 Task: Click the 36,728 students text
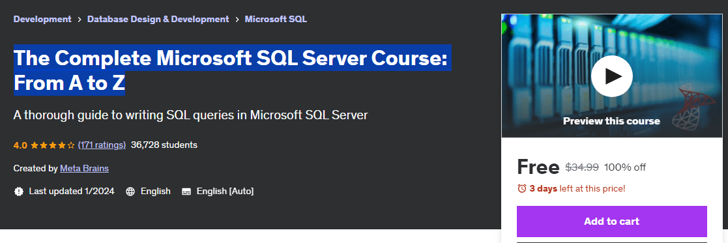point(164,145)
